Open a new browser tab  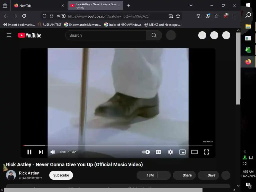pyautogui.click(x=129, y=6)
